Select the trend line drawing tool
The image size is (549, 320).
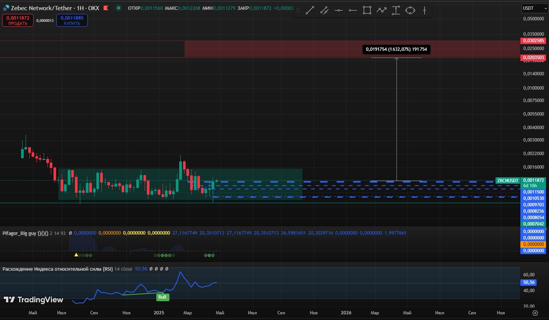(310, 11)
